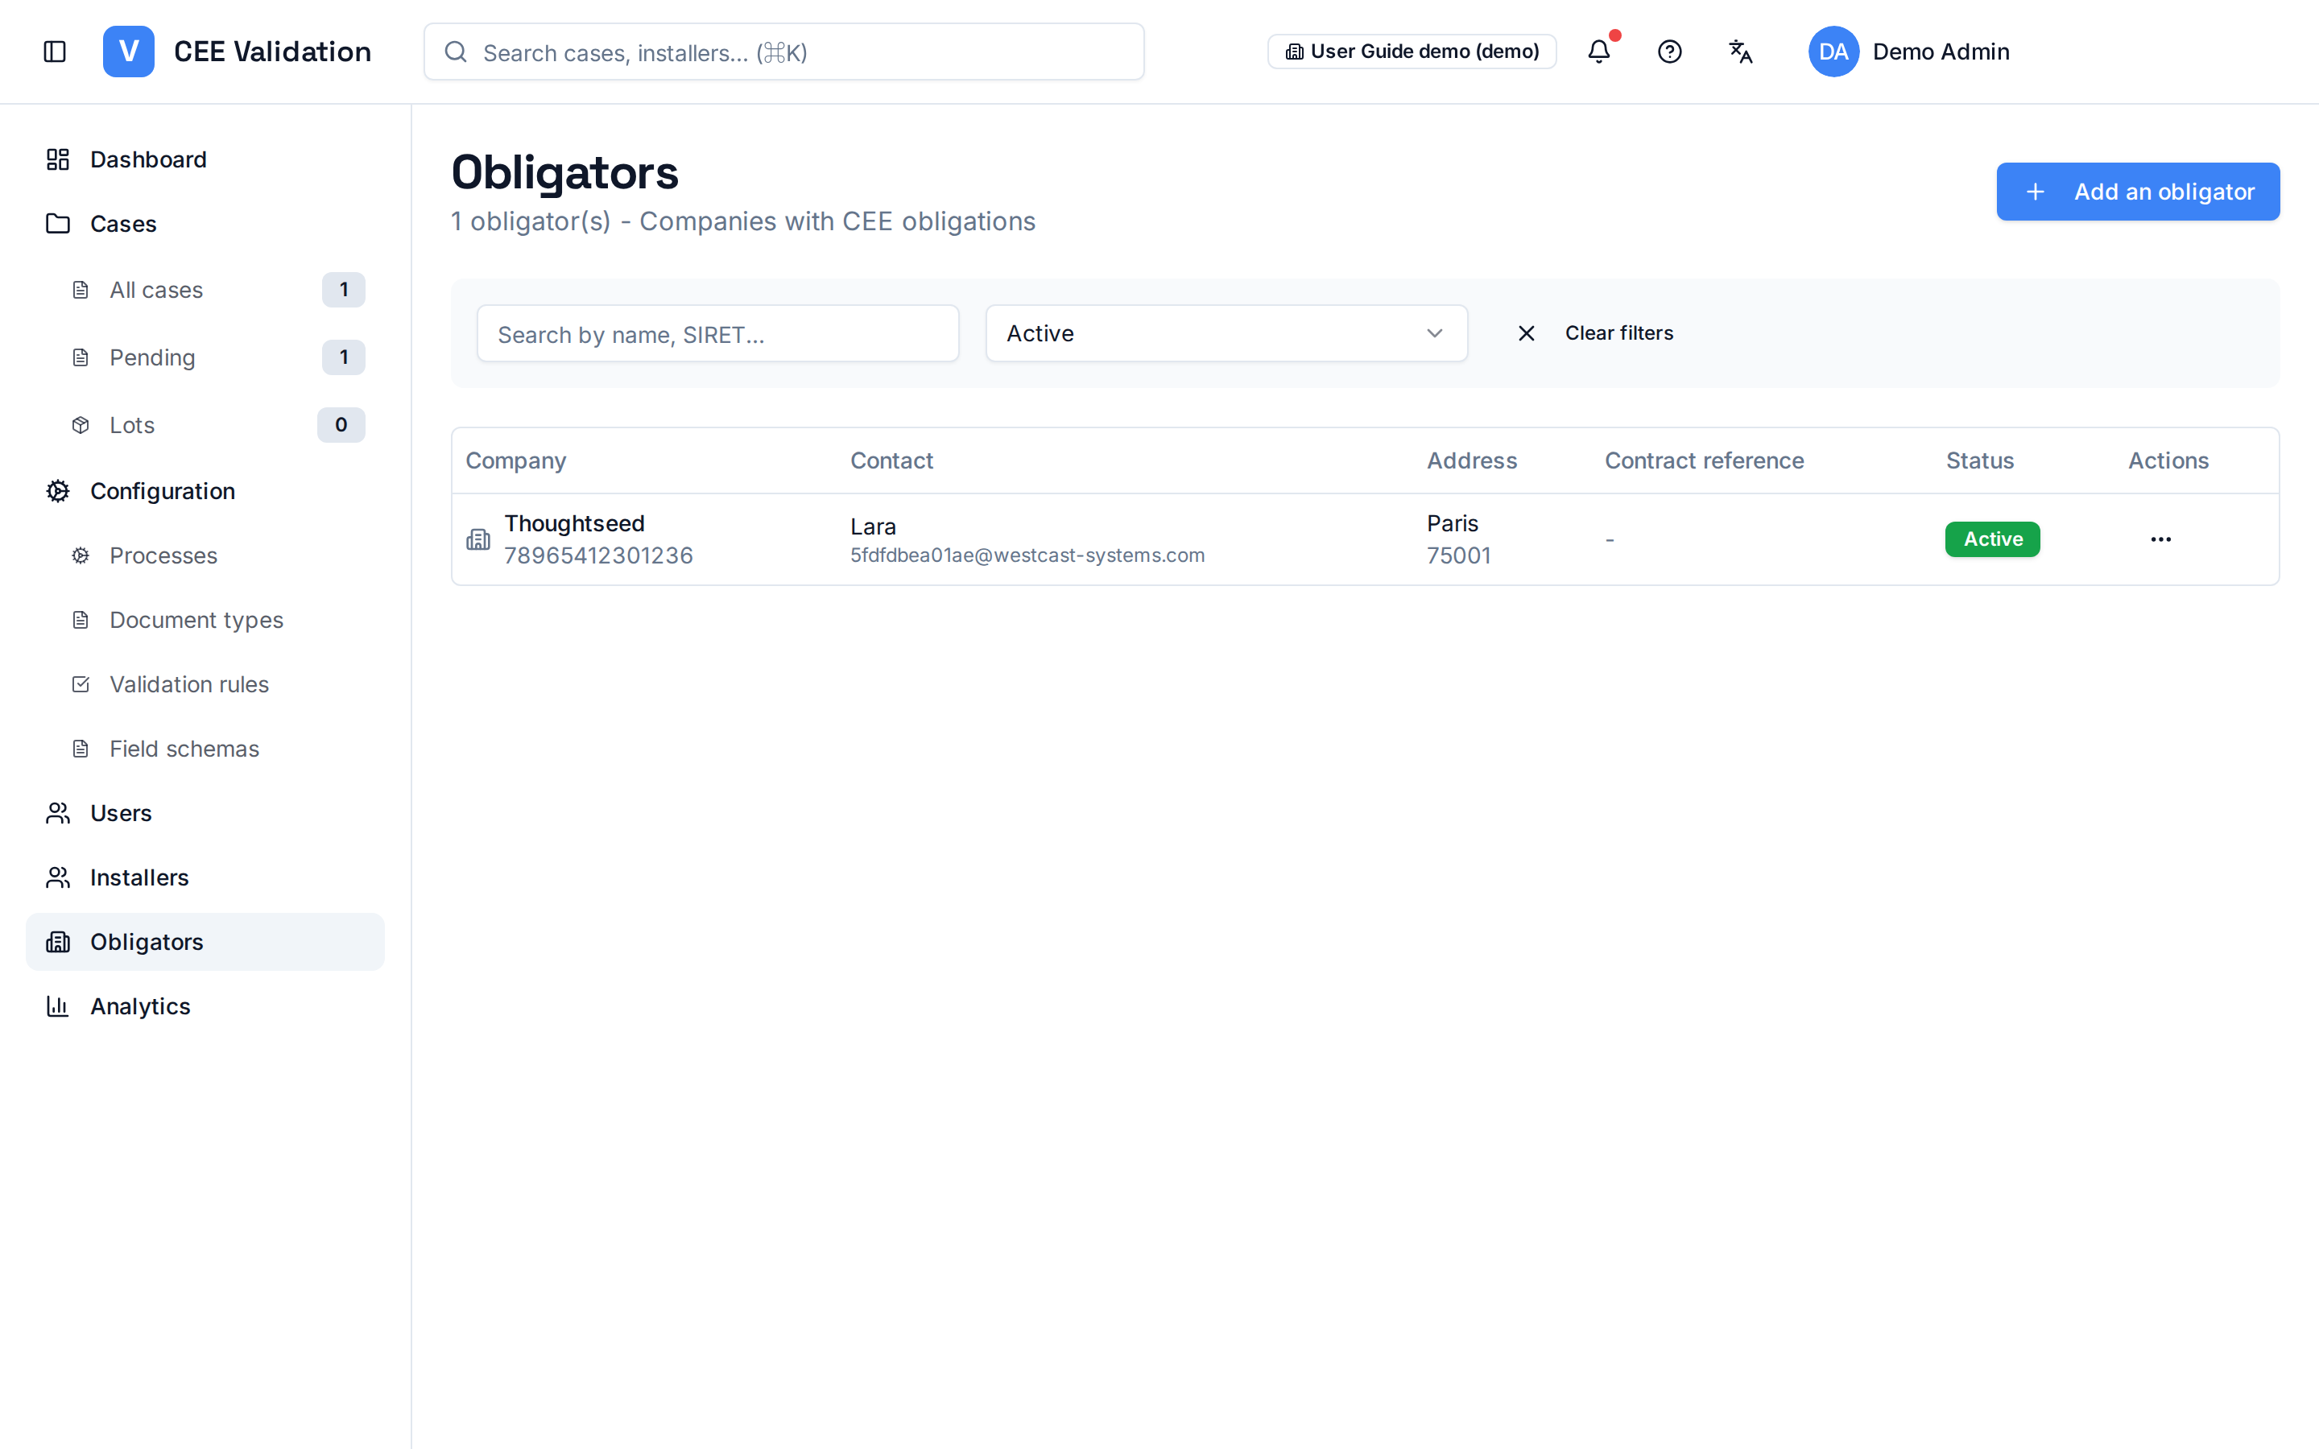Open Pending cases
The width and height of the screenshot is (2319, 1449).
point(218,357)
